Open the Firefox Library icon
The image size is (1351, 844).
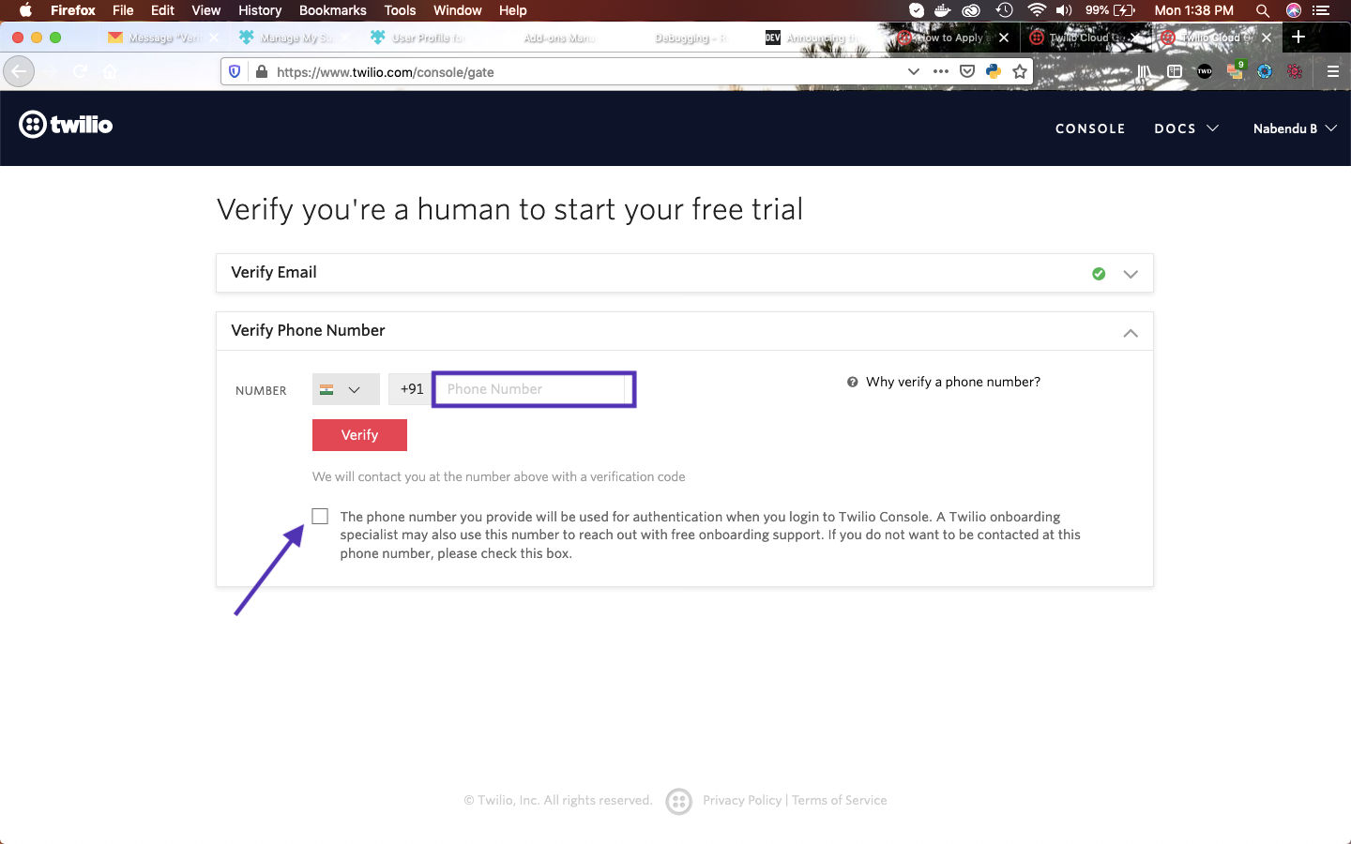[x=1145, y=71]
